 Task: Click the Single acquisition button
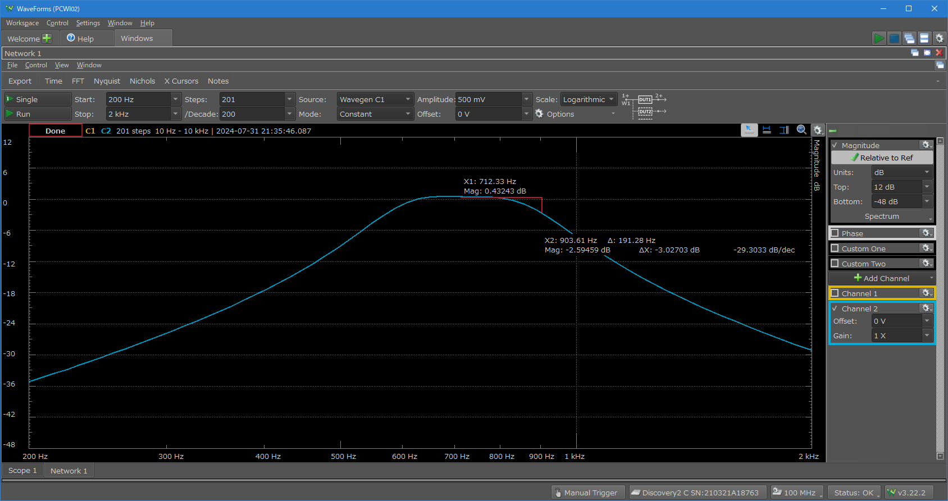(38, 99)
